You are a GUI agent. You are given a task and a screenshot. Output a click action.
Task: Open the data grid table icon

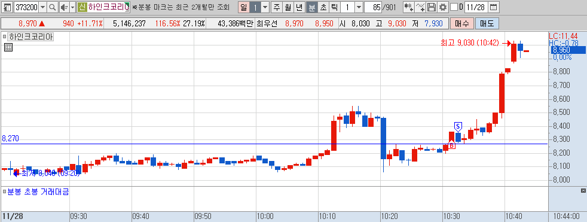click(x=8, y=47)
